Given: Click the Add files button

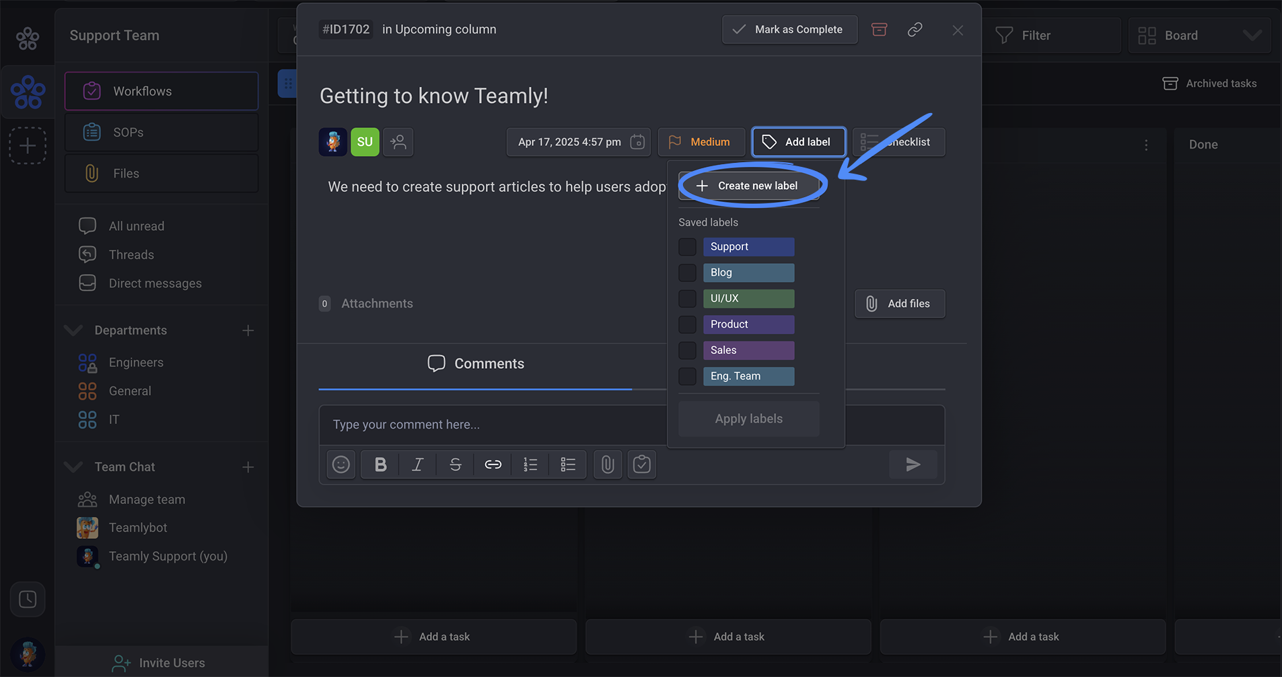Looking at the screenshot, I should 900,304.
